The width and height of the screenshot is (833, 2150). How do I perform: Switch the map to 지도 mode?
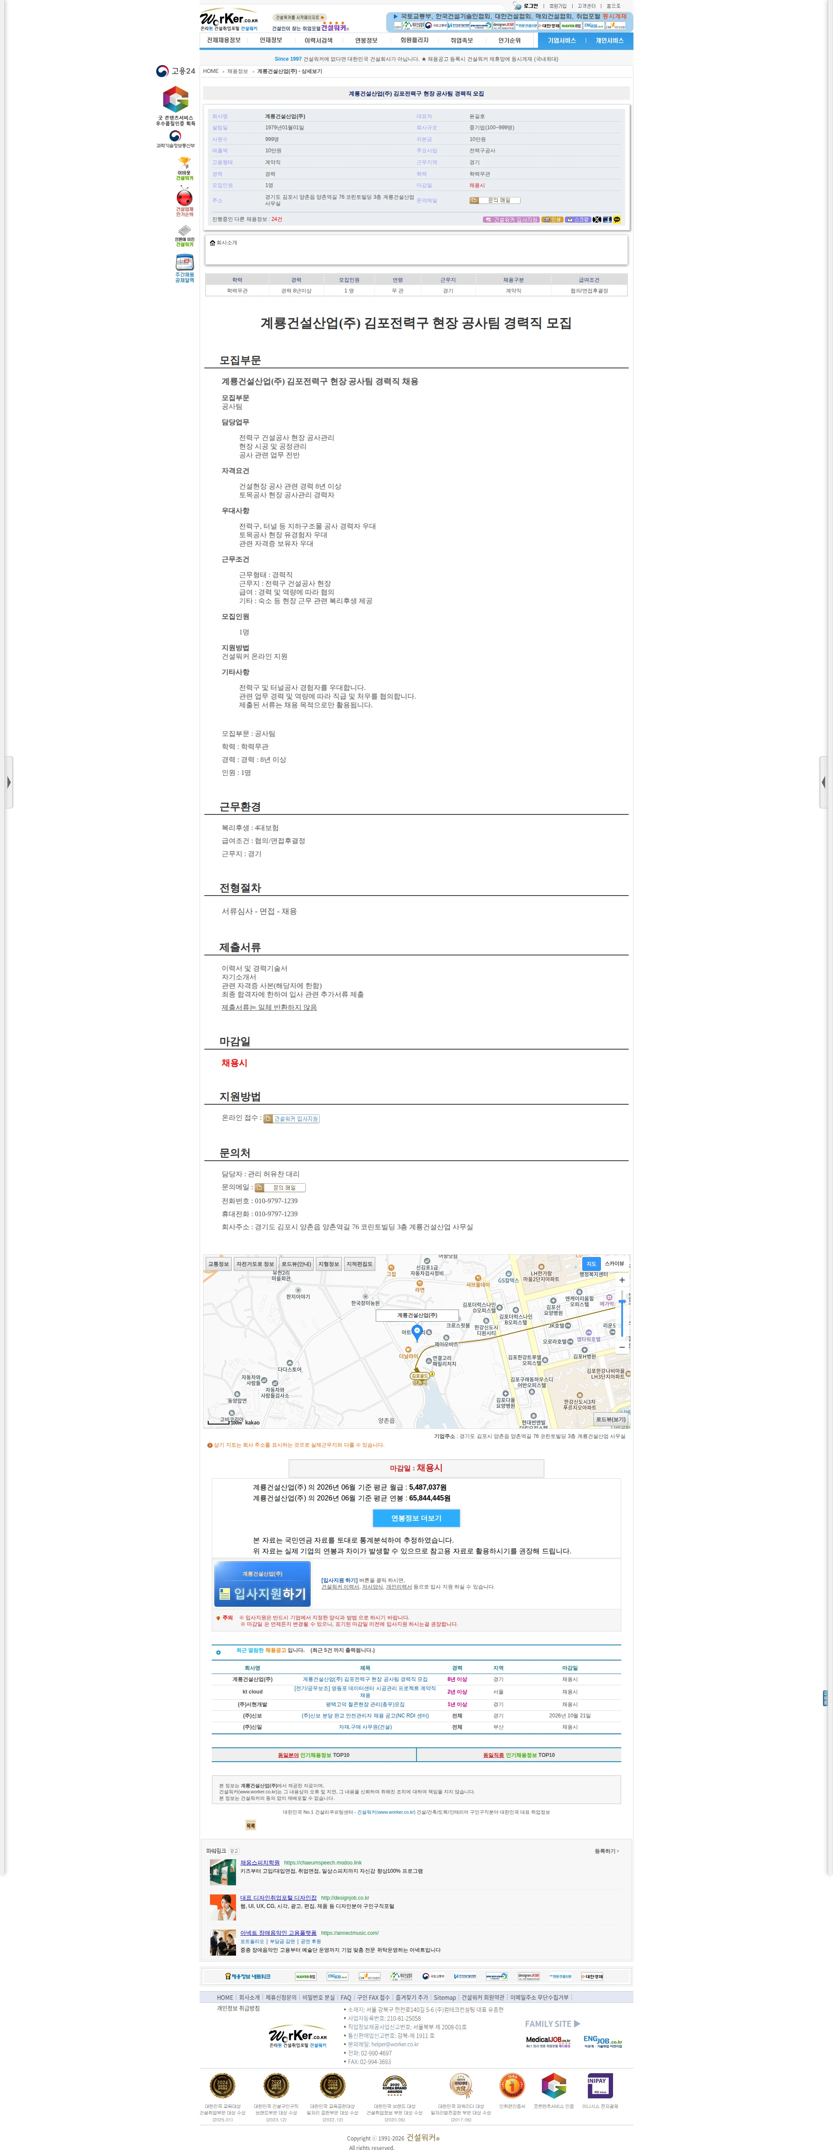click(591, 1264)
